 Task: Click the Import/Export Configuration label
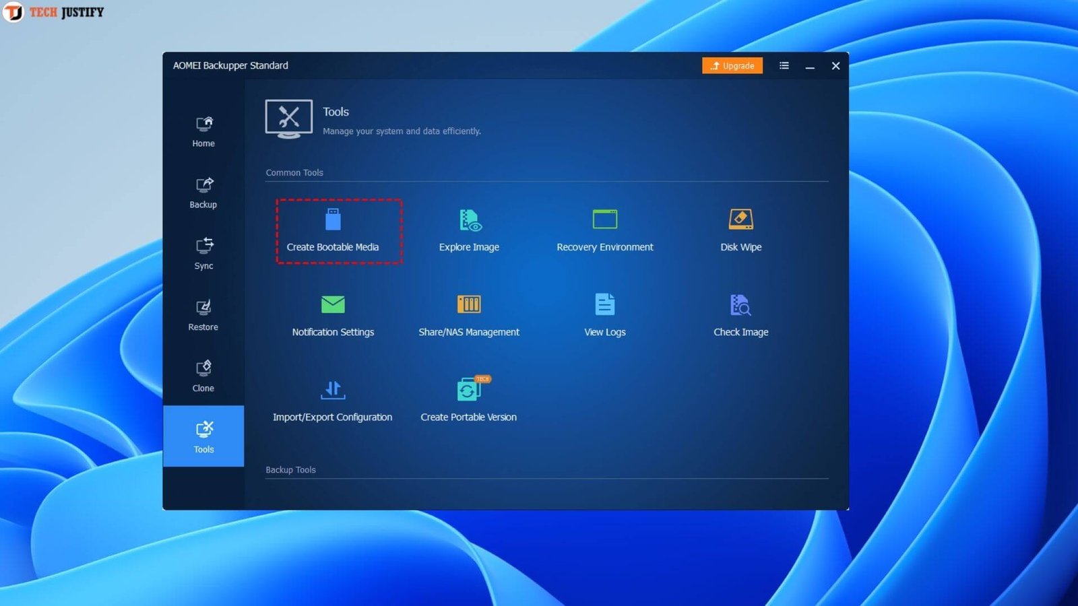333,417
